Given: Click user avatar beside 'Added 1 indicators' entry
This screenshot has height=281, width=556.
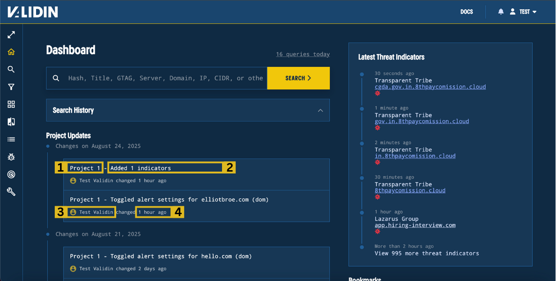Looking at the screenshot, I should point(73,181).
